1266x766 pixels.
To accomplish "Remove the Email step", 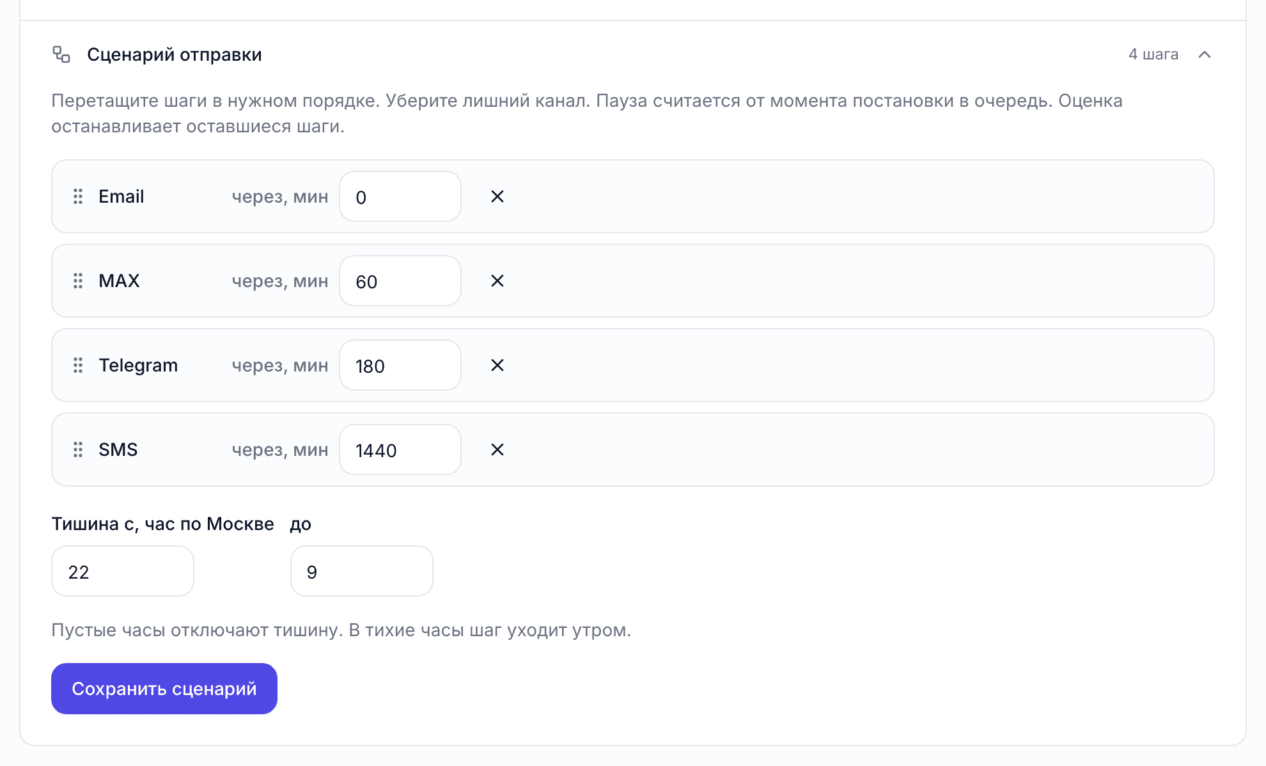I will coord(497,196).
